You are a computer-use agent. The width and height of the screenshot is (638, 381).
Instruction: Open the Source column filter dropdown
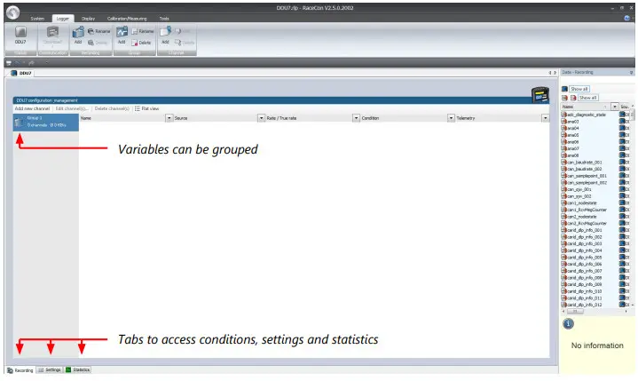click(261, 118)
